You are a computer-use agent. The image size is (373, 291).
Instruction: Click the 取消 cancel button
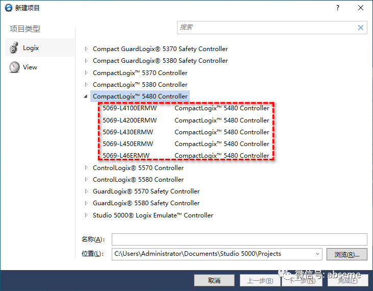coord(214,280)
